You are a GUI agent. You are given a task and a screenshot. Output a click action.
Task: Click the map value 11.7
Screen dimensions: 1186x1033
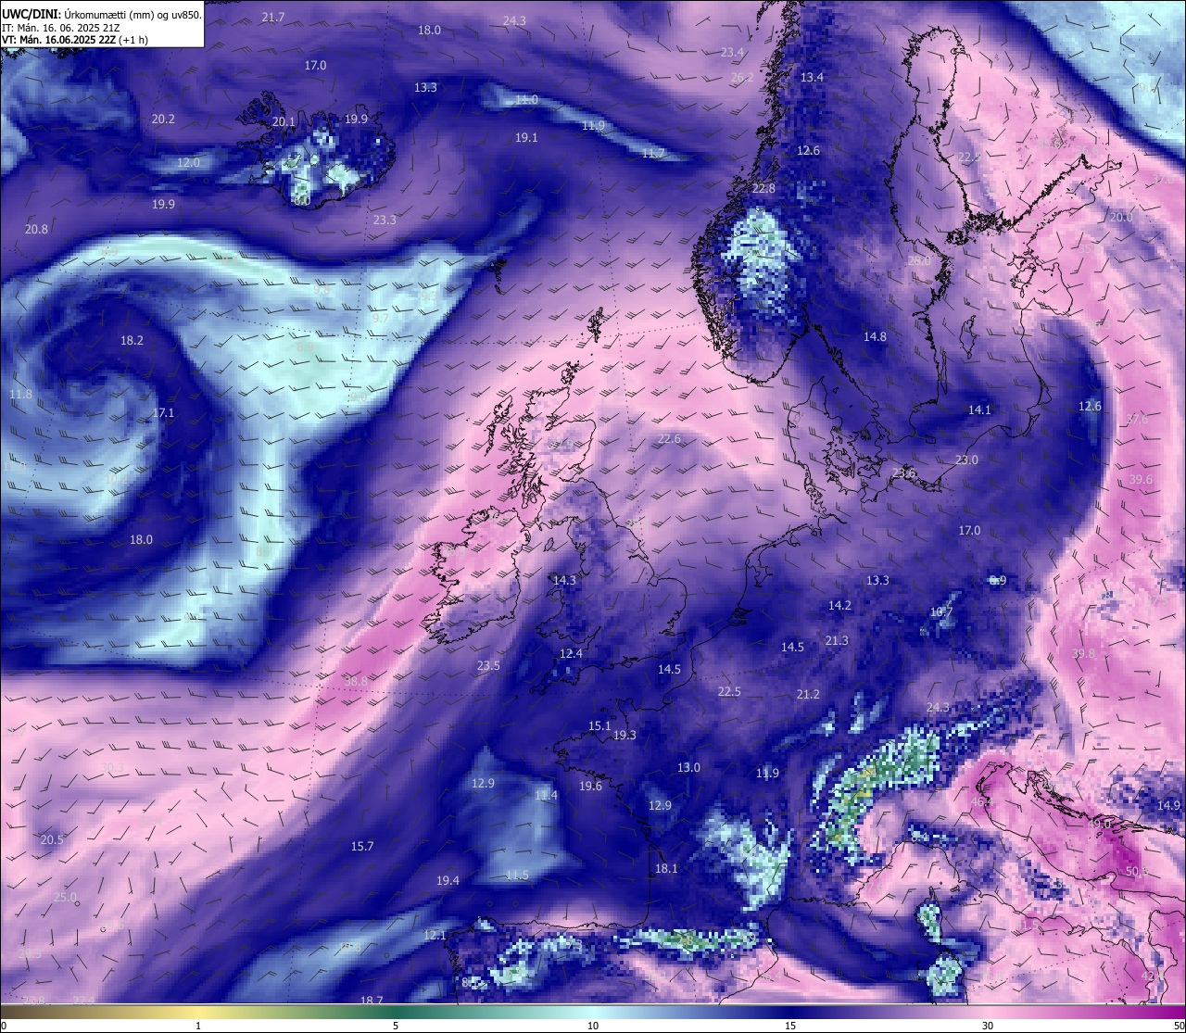point(653,153)
